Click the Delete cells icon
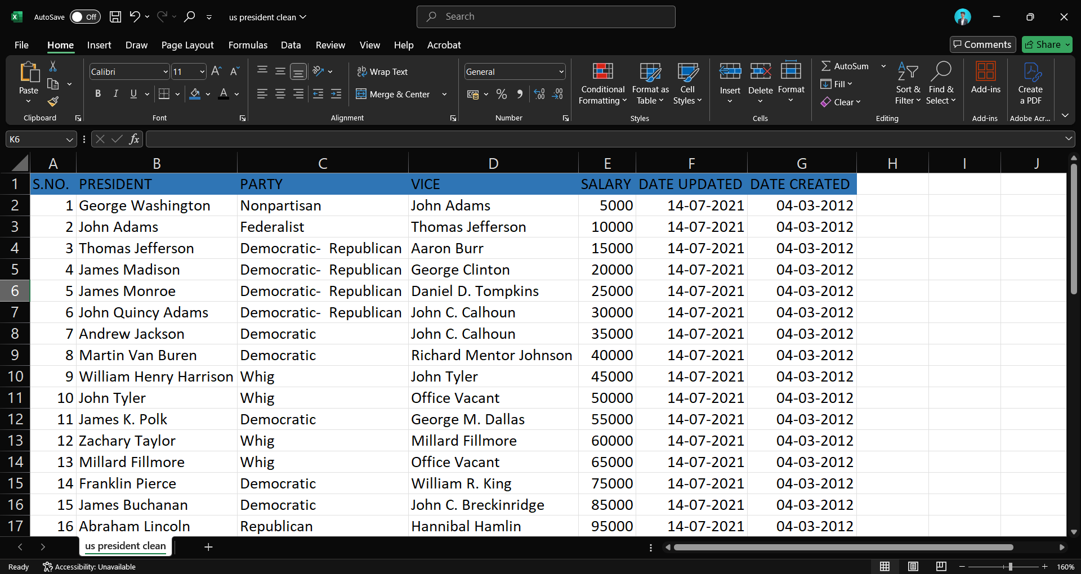Screen dimensions: 1081x574 [761, 71]
